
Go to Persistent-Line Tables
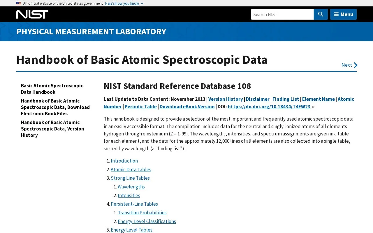134,204
